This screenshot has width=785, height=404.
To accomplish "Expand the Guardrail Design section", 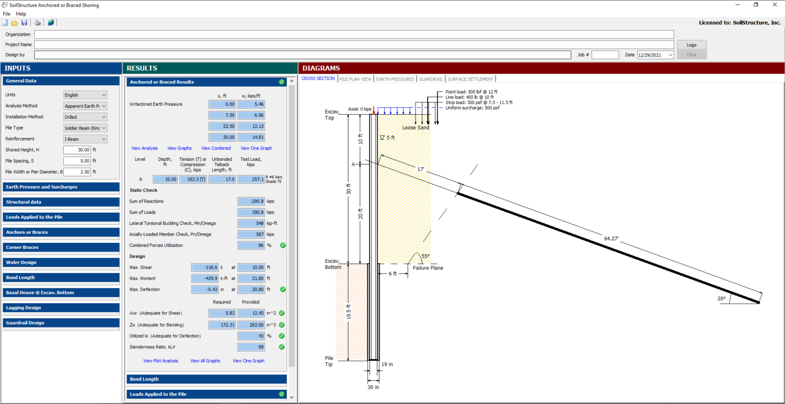I will tap(61, 323).
